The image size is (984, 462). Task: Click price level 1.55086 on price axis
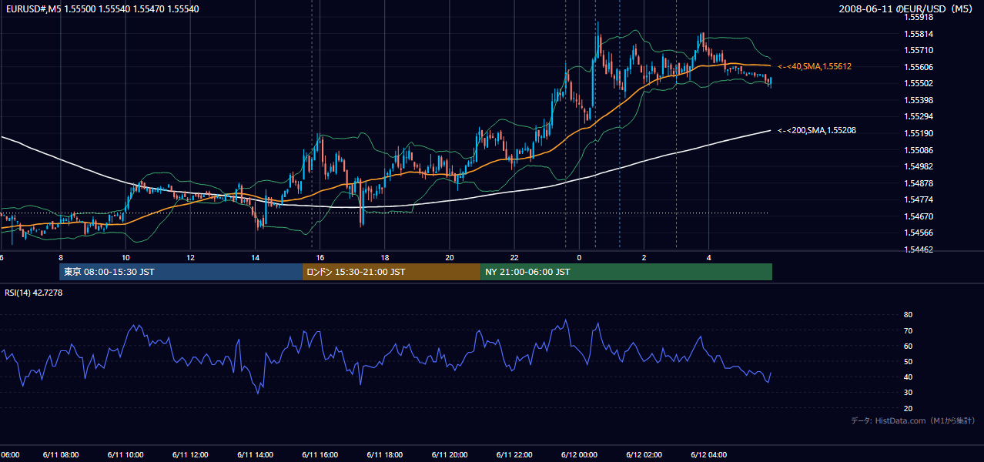[x=919, y=150]
